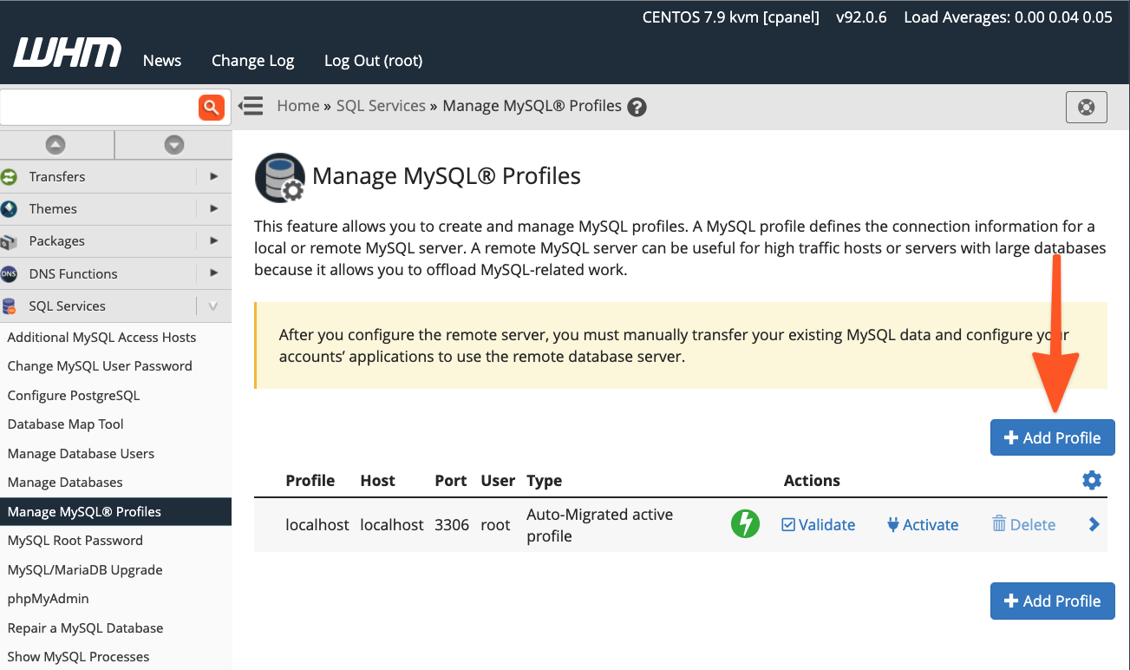This screenshot has height=670, width=1130.
Task: Open help question mark beside breadcrumb
Action: tap(637, 108)
